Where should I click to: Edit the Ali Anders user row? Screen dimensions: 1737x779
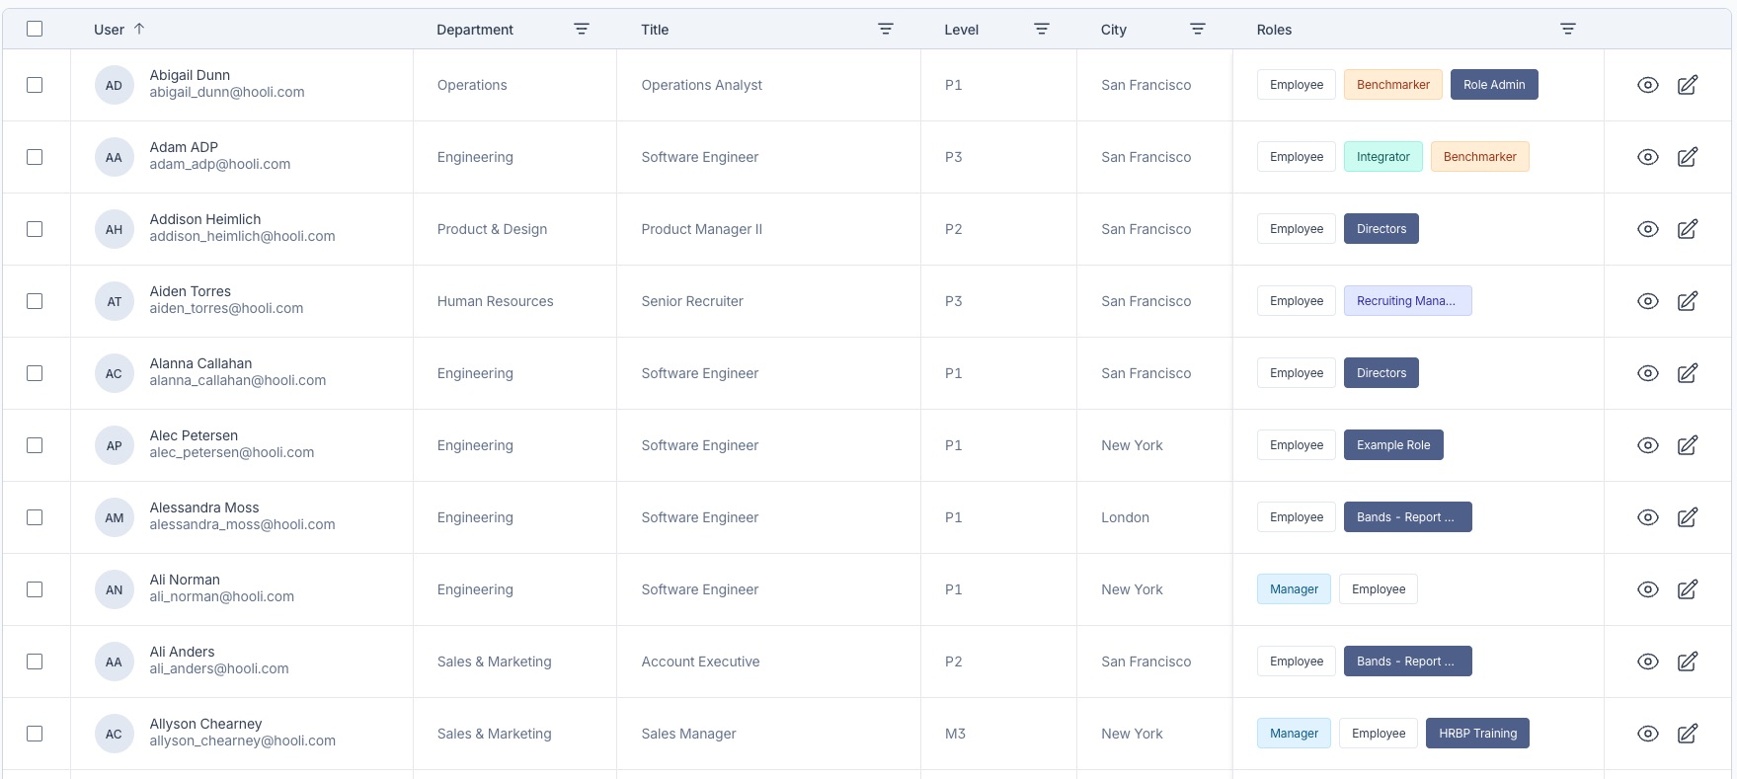click(1688, 662)
